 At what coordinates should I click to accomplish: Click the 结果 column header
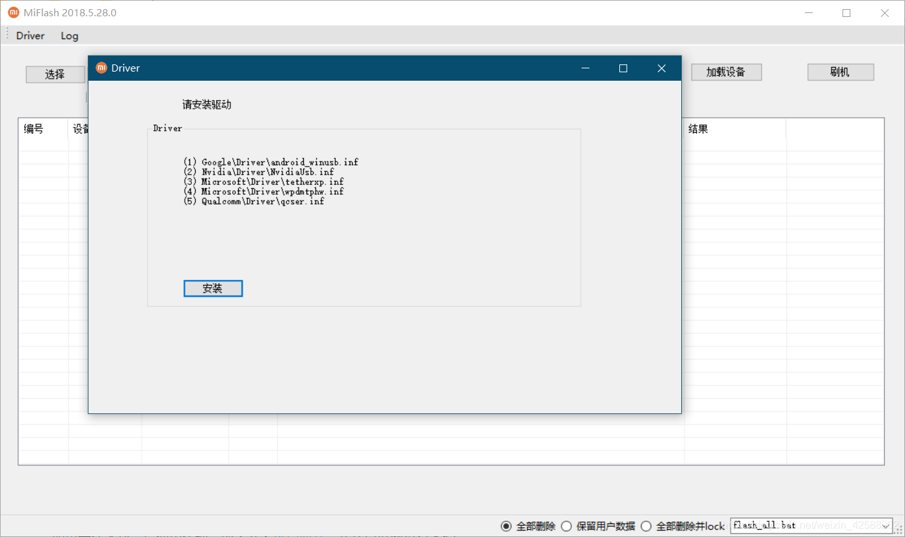735,129
